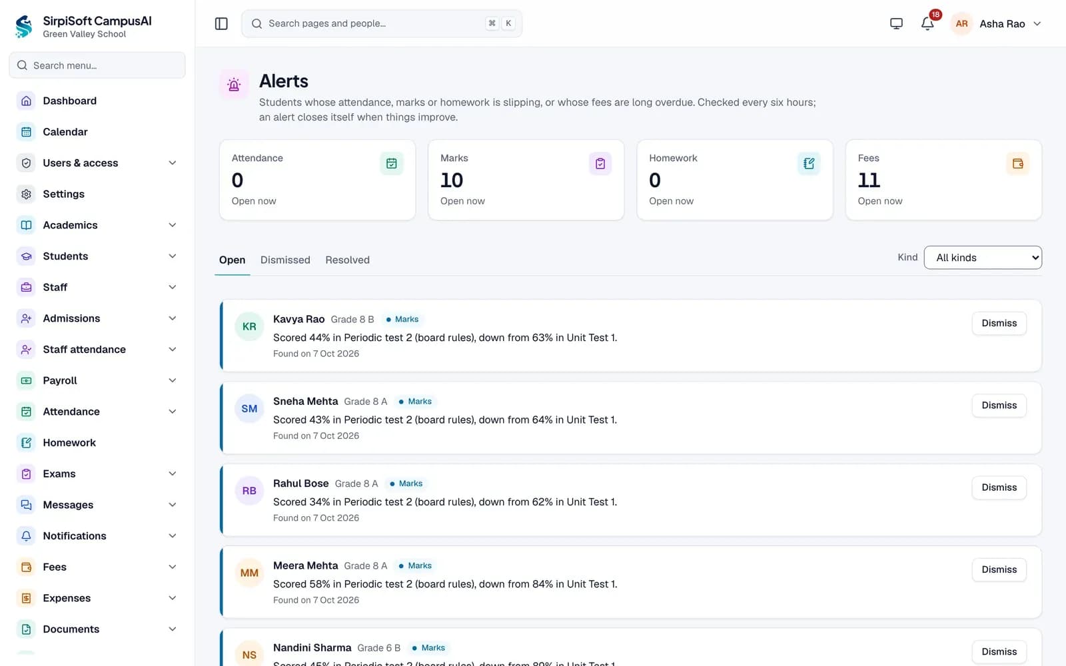The height and width of the screenshot is (666, 1066).
Task: Click the Marks card clipboard icon
Action: [600, 164]
